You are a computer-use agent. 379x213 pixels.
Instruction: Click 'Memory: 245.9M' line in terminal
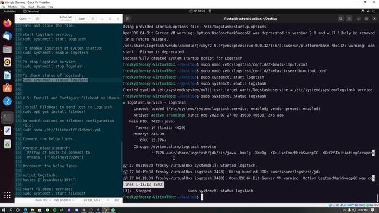point(149,134)
